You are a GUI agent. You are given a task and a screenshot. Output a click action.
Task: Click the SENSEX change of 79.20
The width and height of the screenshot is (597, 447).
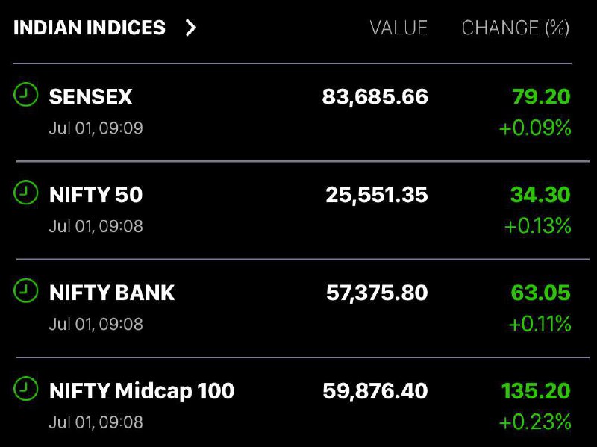coord(541,96)
